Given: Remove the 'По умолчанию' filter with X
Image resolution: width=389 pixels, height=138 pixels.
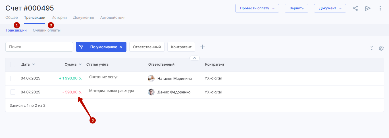Looking at the screenshot, I should [121, 47].
